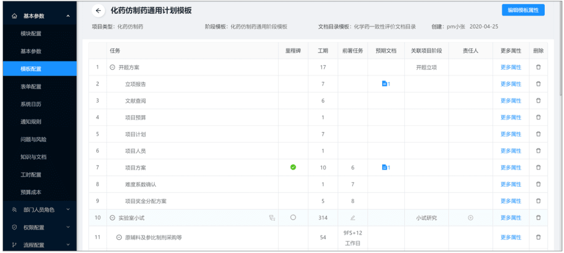
Task: Open 更多属性 link for 原辅料及参比制剂采购等
Action: 511,237
